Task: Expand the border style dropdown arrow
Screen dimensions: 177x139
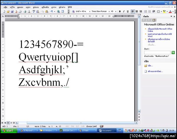Action: (x=161, y=12)
